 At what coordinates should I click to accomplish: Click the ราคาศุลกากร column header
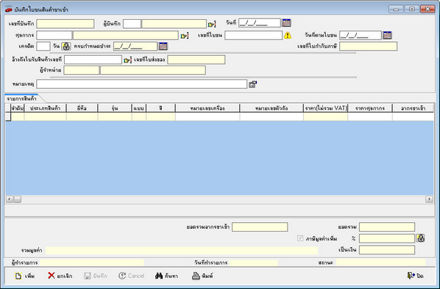coord(370,108)
